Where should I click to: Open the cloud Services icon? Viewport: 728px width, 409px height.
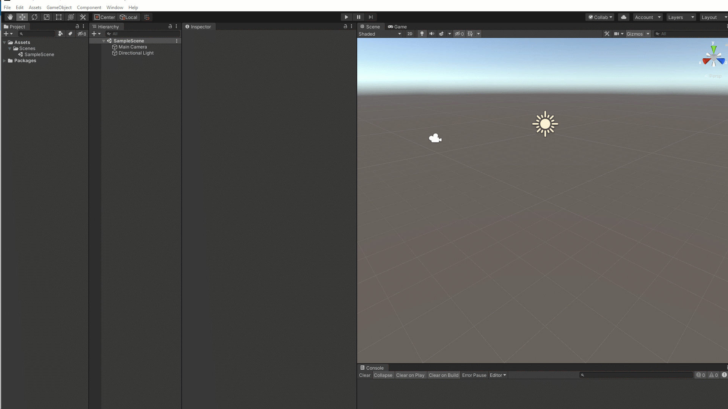click(x=624, y=17)
